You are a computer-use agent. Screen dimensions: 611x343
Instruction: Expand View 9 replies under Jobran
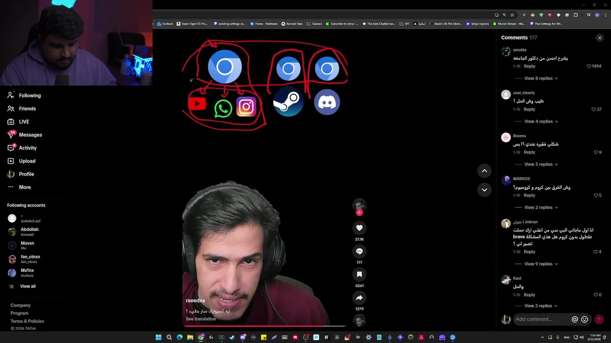tap(541, 264)
